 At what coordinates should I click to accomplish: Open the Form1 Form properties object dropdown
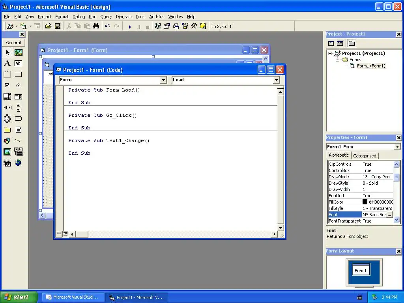click(397, 147)
